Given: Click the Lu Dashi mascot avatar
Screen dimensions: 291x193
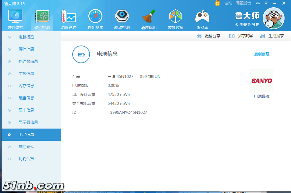Looking at the screenshot, I should click(x=273, y=18).
